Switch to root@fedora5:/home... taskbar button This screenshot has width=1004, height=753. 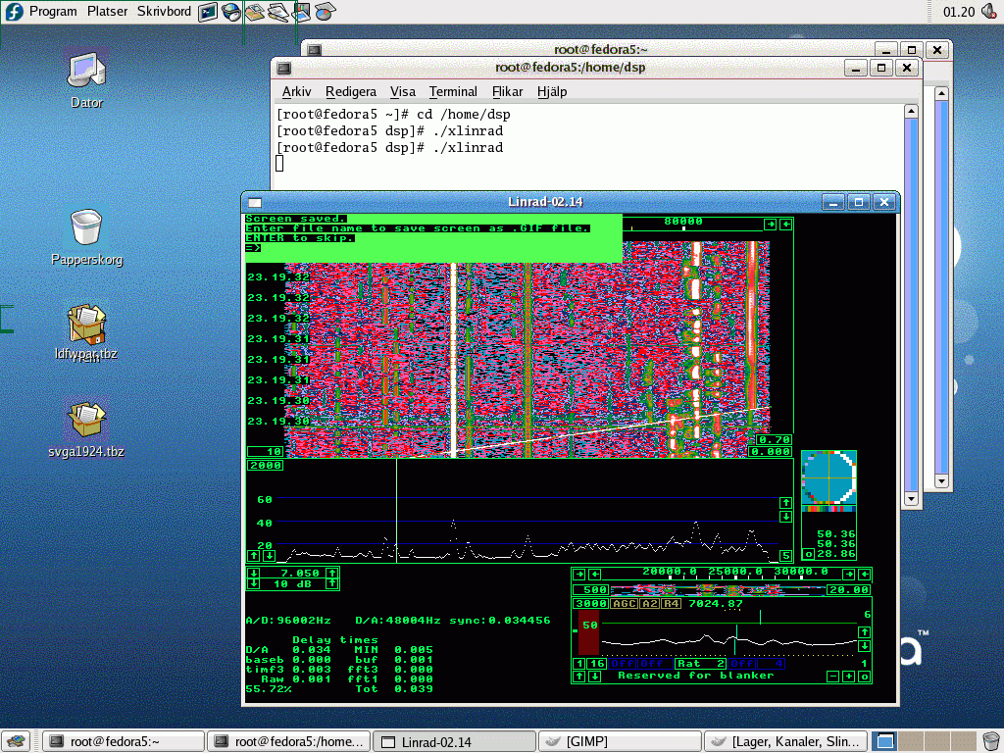(290, 741)
